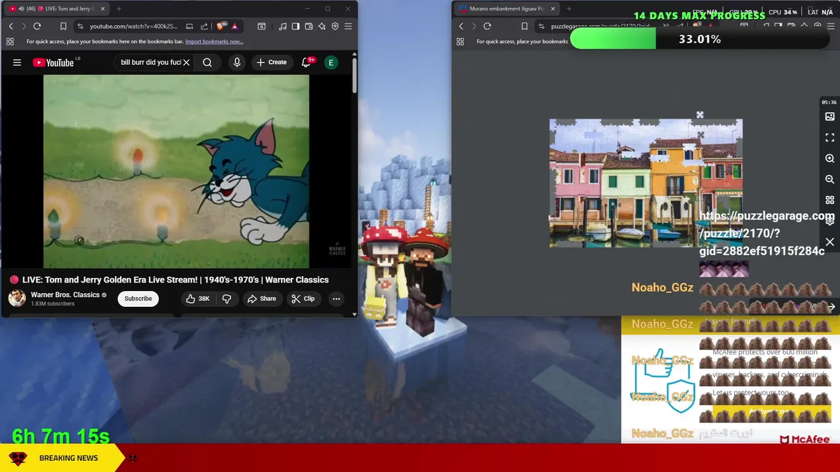Search with your voice microphone button
Image resolution: width=840 pixels, height=472 pixels.
point(237,62)
